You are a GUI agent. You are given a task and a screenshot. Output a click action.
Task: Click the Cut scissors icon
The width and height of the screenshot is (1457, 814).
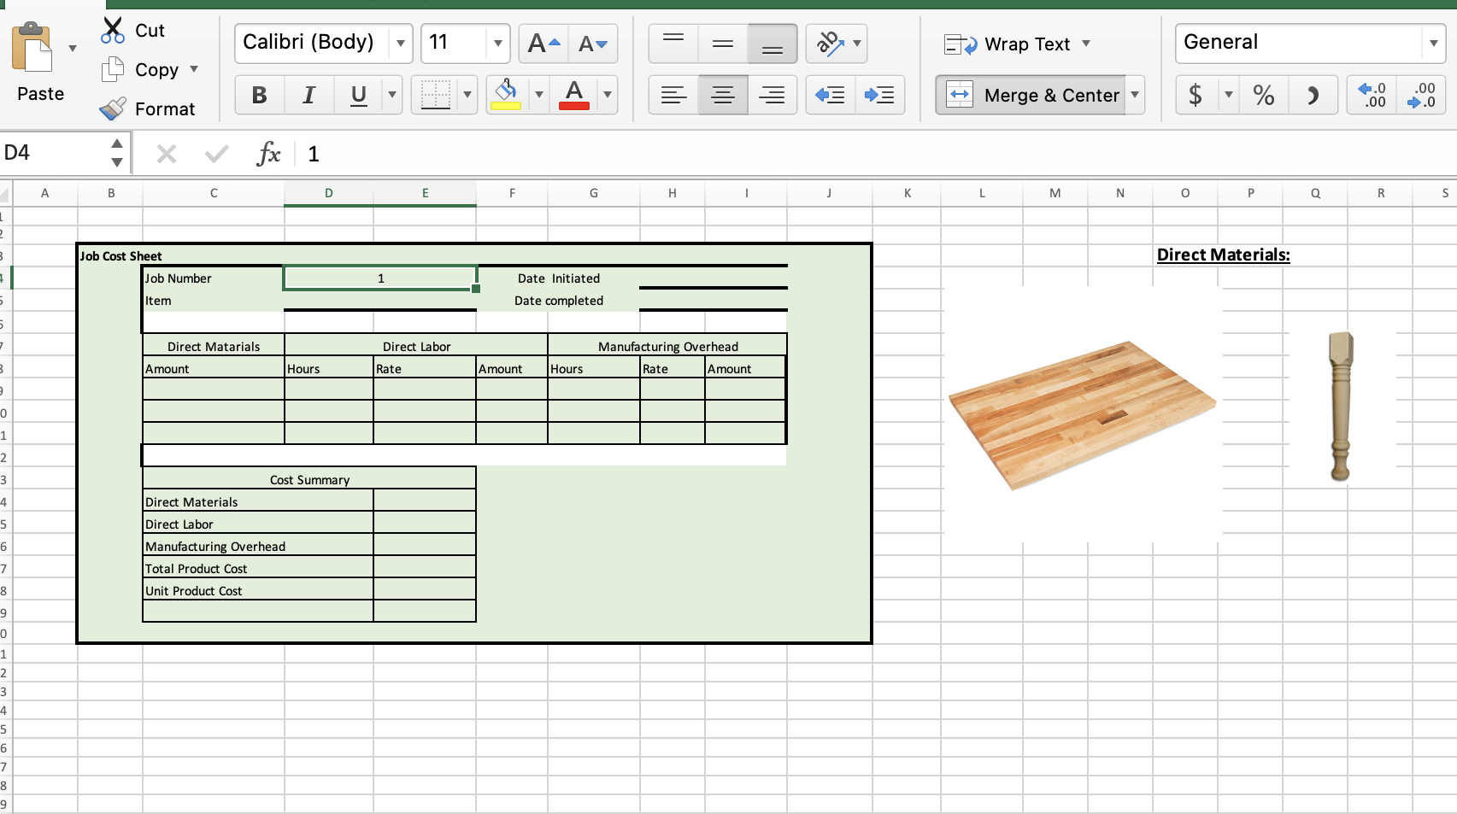(112, 29)
